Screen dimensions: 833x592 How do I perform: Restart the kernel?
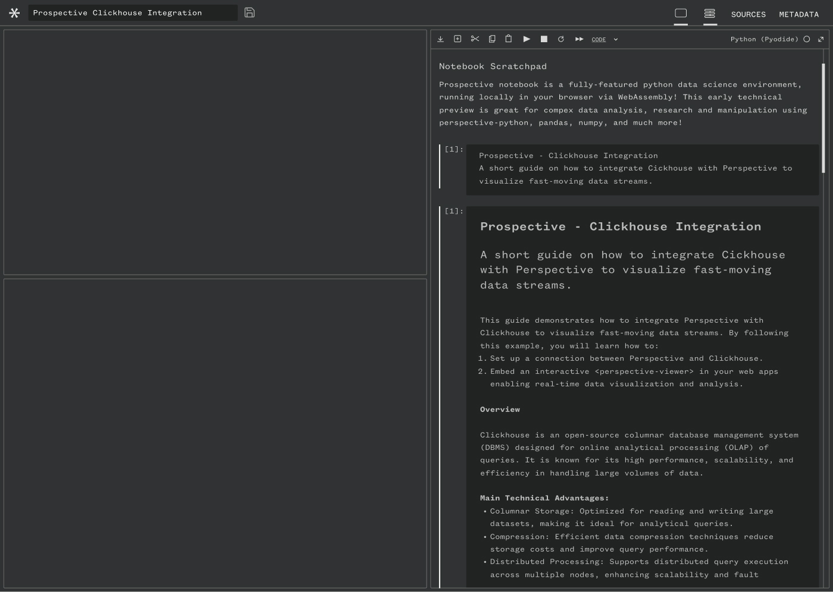560,39
